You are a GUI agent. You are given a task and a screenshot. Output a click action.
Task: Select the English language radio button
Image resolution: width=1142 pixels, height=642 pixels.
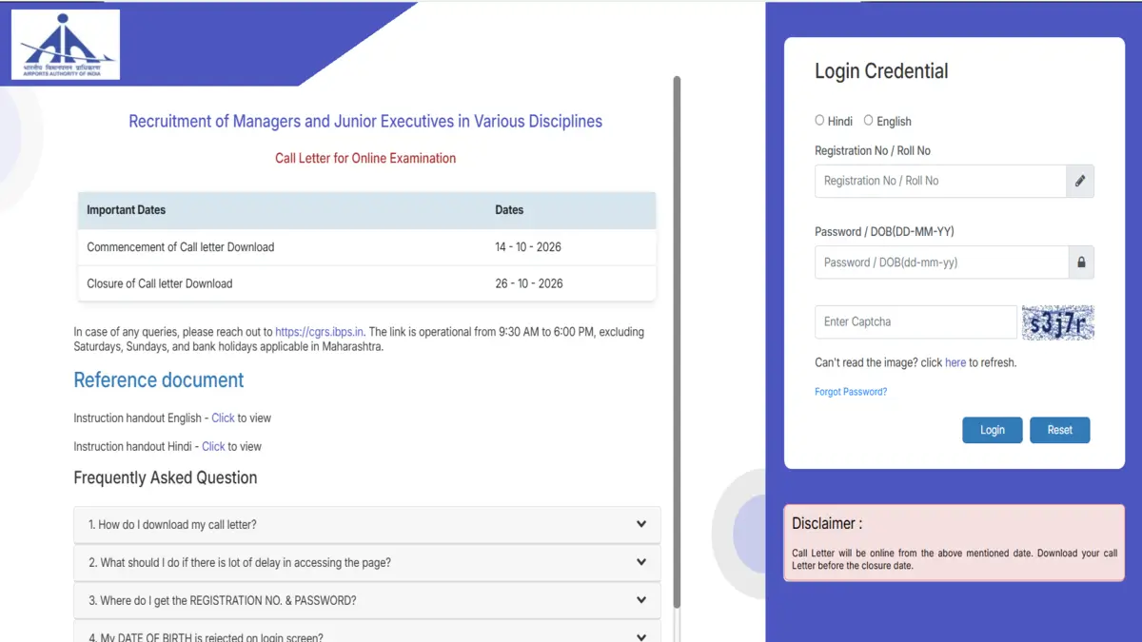[x=868, y=121]
